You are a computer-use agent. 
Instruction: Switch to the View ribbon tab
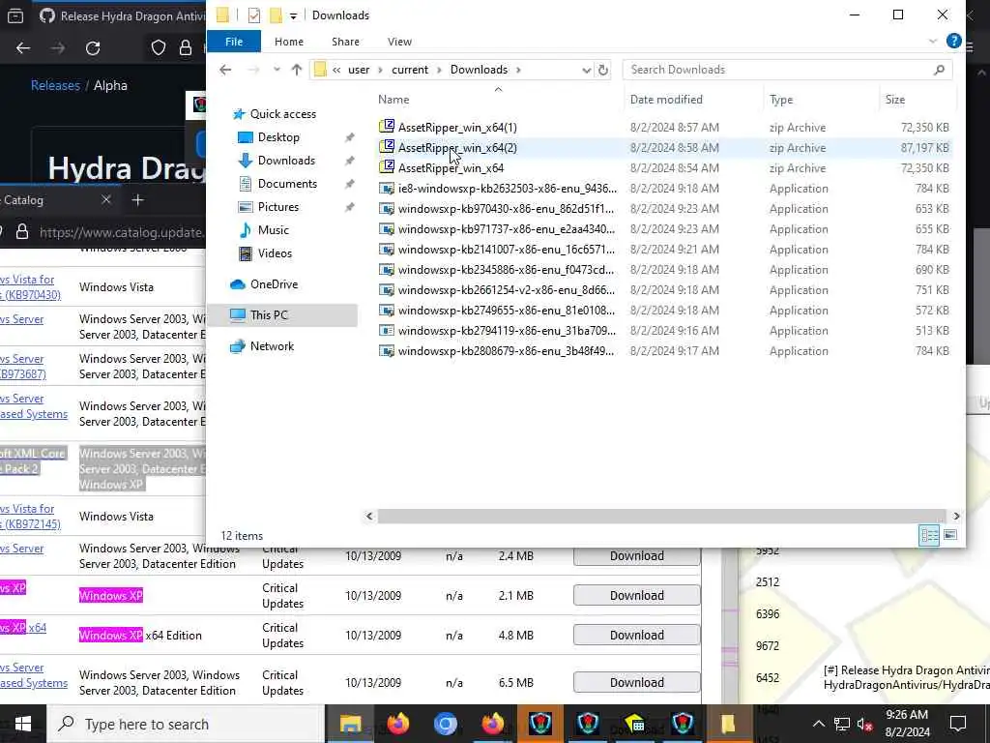(399, 42)
